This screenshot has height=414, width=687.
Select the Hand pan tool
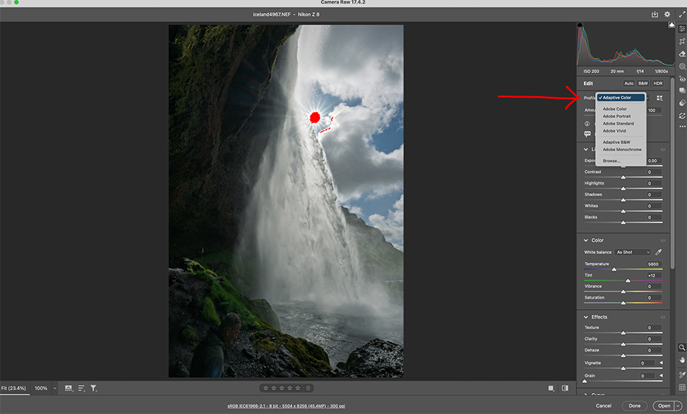coord(682,360)
